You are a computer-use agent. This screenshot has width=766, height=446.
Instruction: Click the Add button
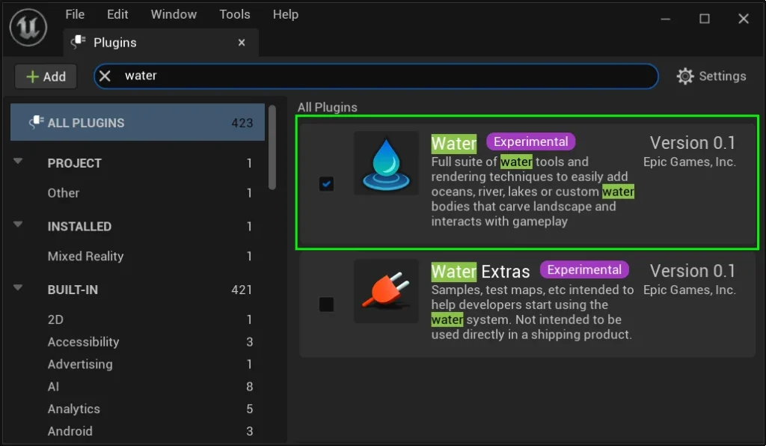46,76
